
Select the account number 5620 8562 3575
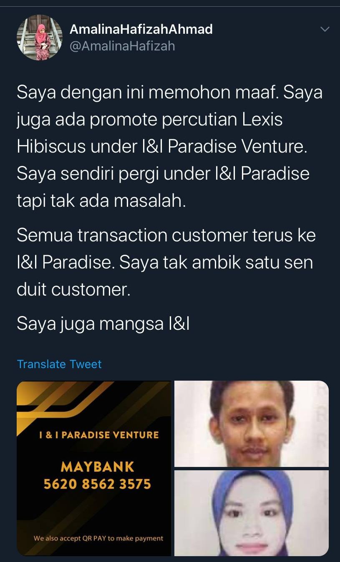tap(97, 484)
